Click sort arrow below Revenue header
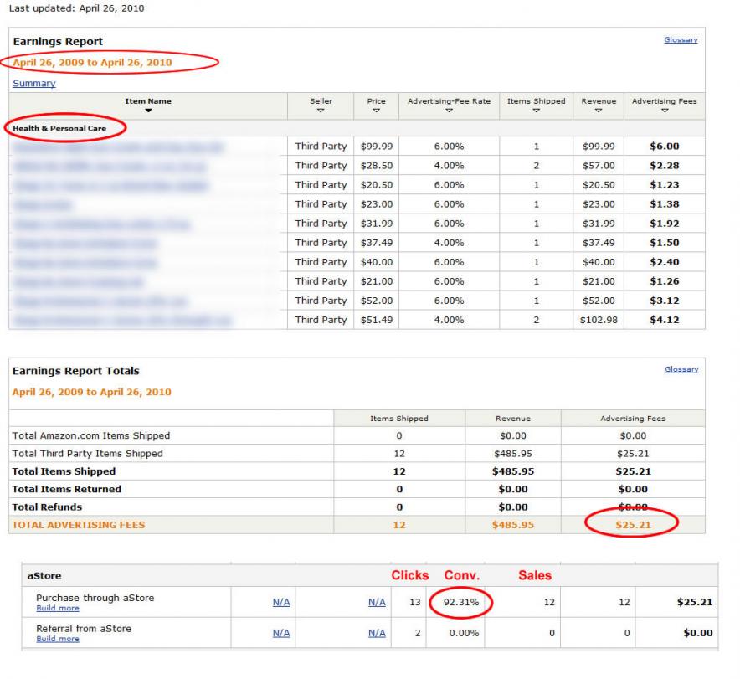 point(599,111)
